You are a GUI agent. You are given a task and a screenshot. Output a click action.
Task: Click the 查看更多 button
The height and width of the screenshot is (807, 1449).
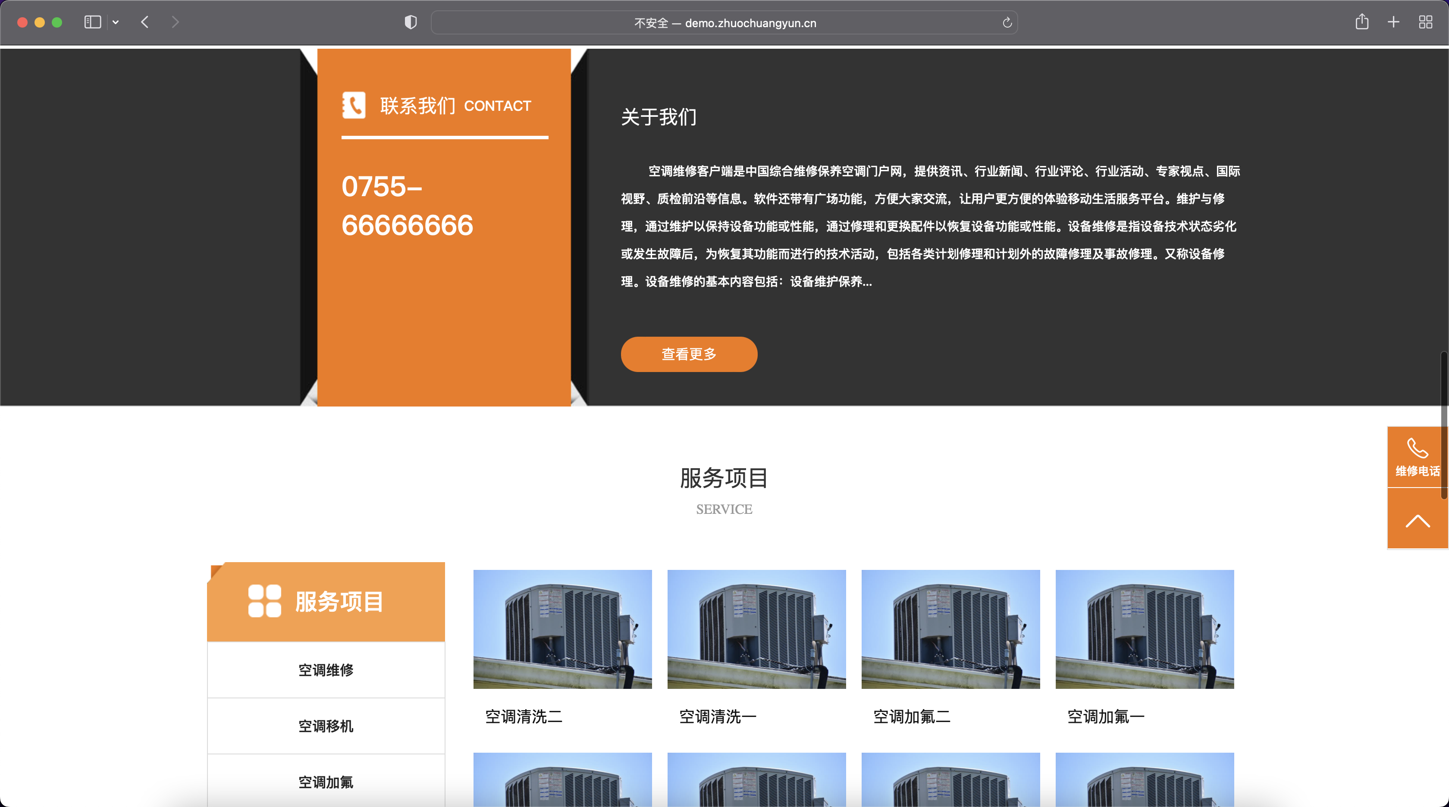click(689, 354)
